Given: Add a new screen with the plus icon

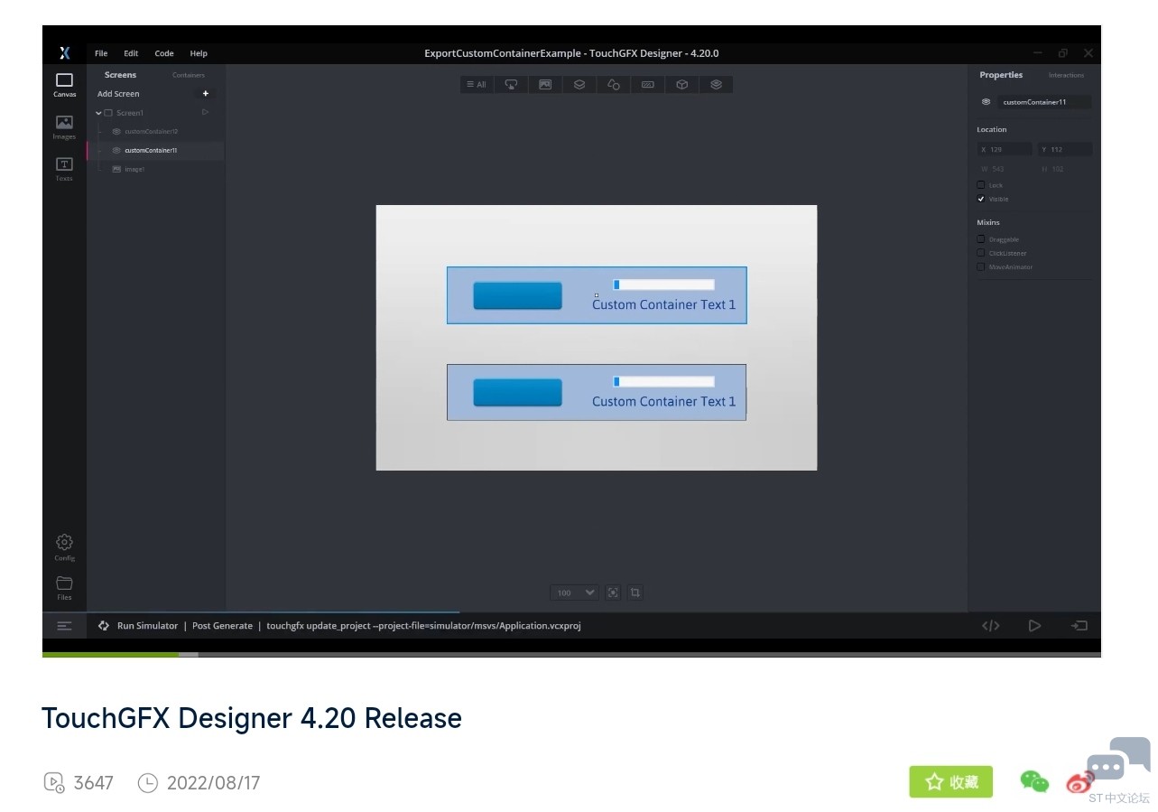Looking at the screenshot, I should pyautogui.click(x=206, y=94).
